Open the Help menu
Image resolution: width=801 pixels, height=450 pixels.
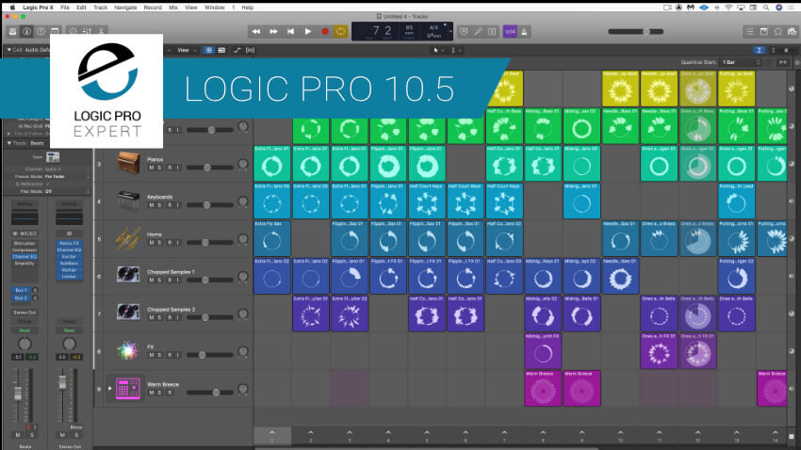coord(247,8)
